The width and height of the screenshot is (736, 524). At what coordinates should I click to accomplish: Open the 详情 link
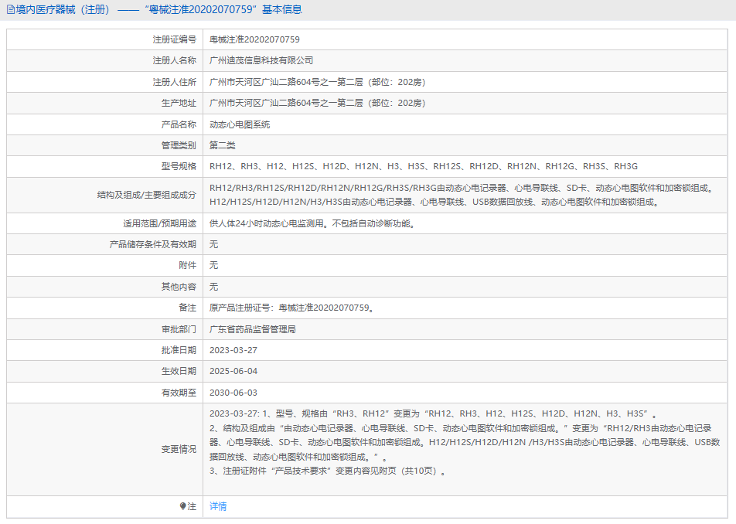click(x=218, y=506)
